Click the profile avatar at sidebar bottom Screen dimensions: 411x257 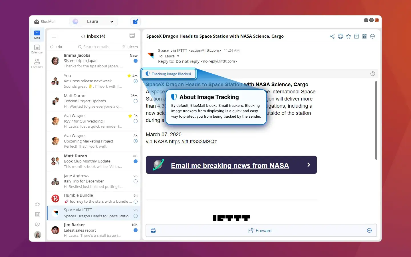pyautogui.click(x=37, y=235)
